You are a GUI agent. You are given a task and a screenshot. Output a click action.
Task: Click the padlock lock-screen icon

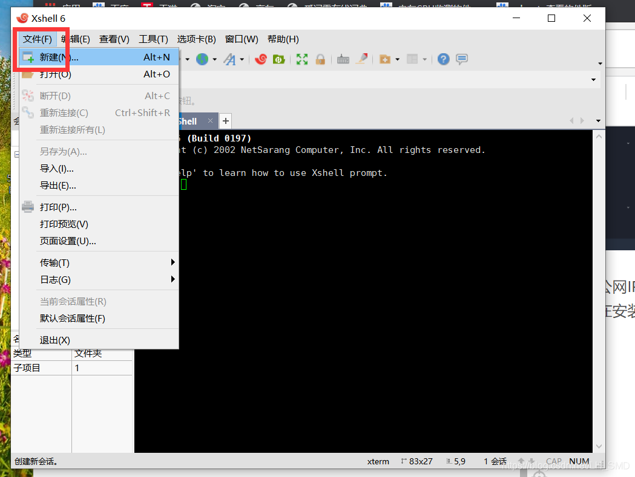point(320,59)
